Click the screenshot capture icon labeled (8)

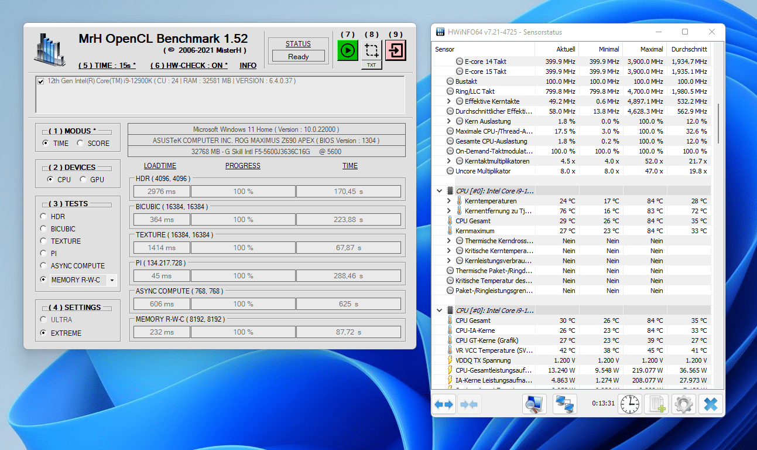pos(371,50)
